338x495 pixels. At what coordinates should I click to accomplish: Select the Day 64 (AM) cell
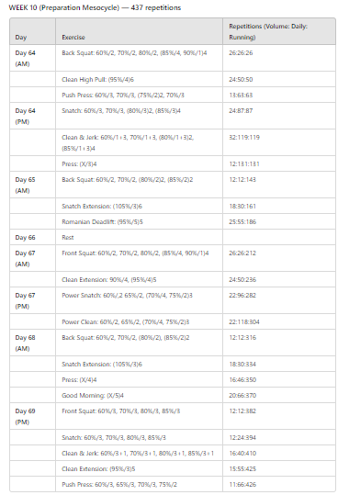[x=32, y=58]
